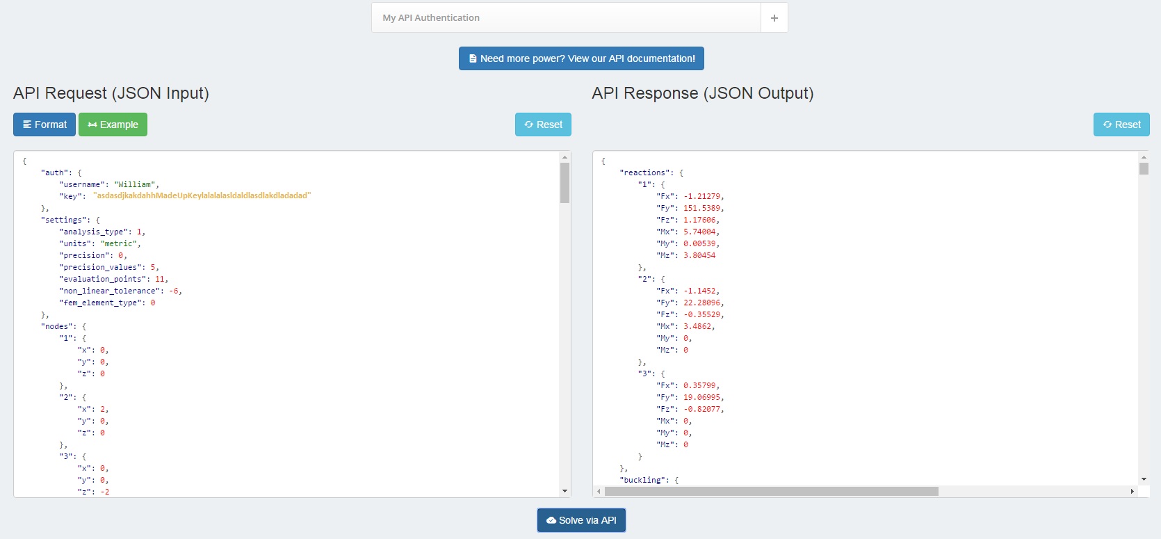1161x539 pixels.
Task: Click the request editor vertical scrollbar thumb
Action: (565, 183)
